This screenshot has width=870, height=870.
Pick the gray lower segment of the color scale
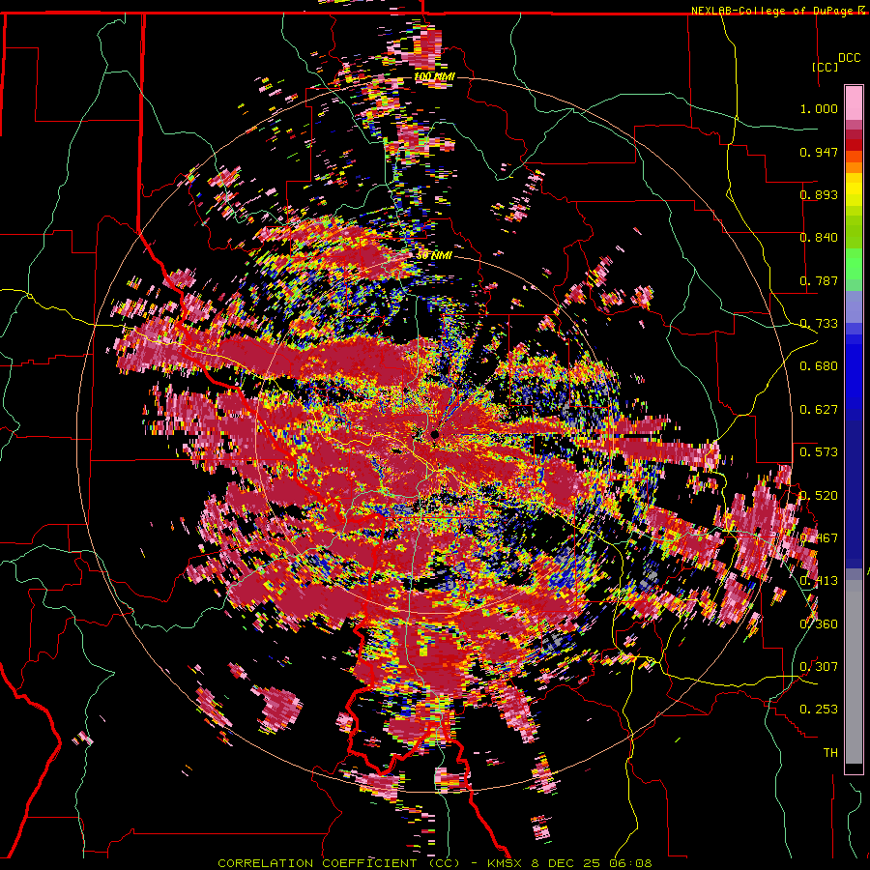coord(854,672)
